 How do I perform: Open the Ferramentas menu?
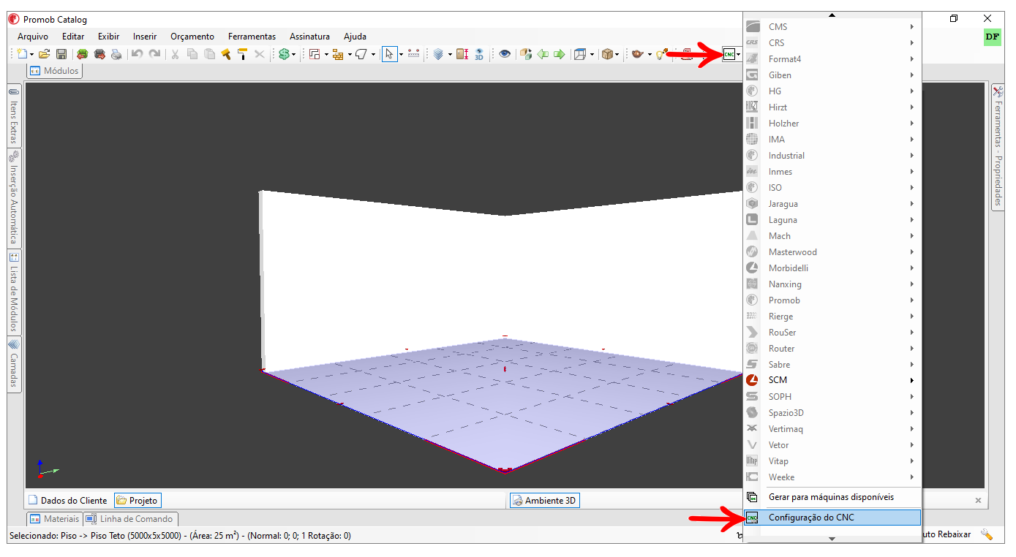[252, 37]
